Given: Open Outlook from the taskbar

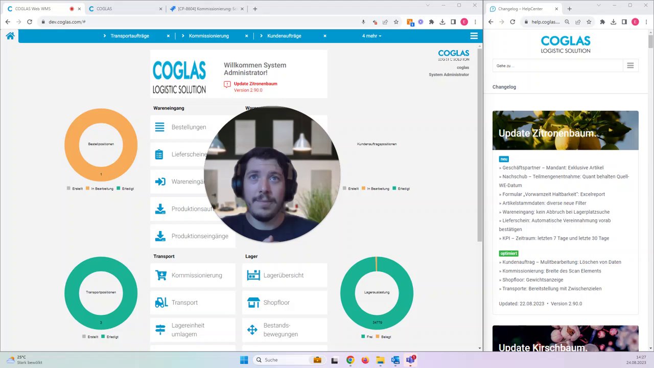Looking at the screenshot, I should point(395,360).
